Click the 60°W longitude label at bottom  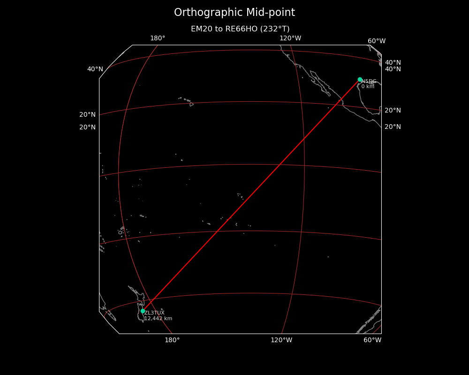click(372, 340)
